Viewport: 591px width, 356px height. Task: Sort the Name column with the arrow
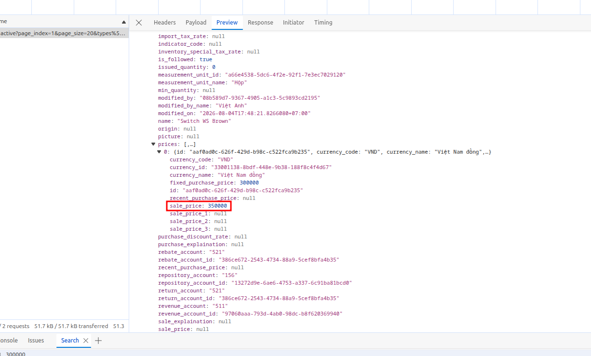coord(124,22)
